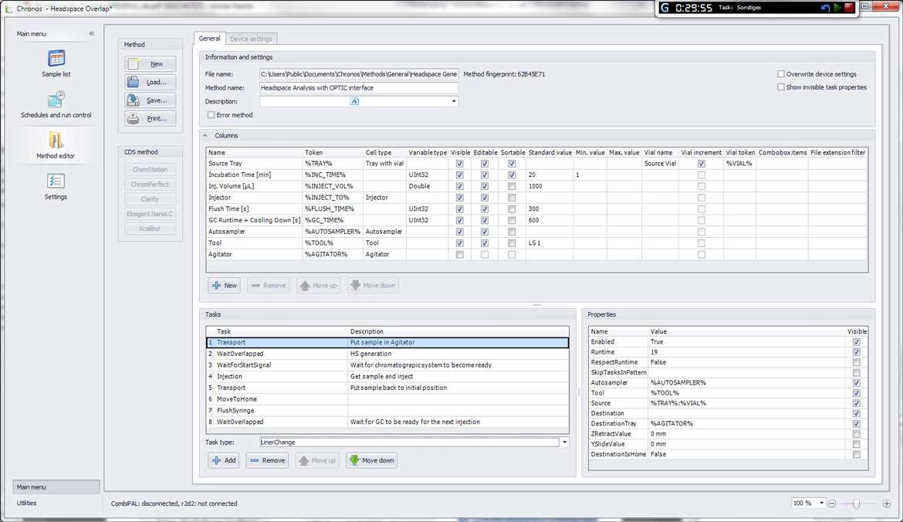Image resolution: width=903 pixels, height=522 pixels.
Task: Toggle Editable checkbox for Tool row
Action: (x=485, y=243)
